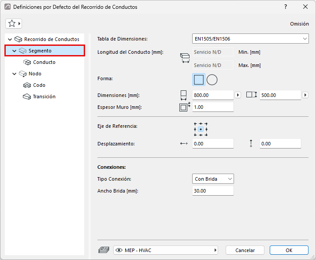Click the Conexiones heading

(x=112, y=167)
